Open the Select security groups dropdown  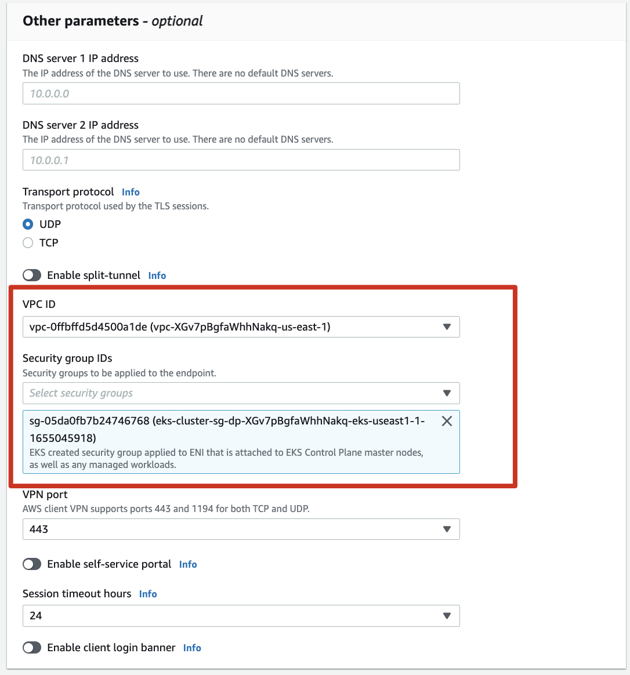coord(241,393)
